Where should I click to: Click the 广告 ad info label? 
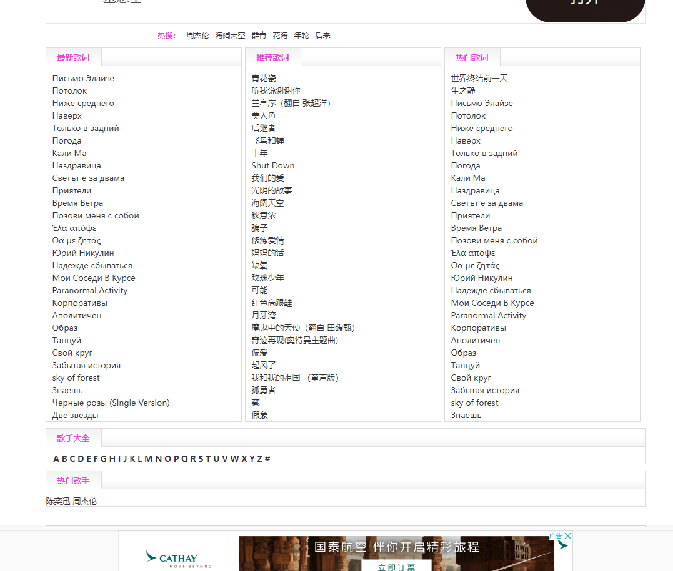pos(556,536)
